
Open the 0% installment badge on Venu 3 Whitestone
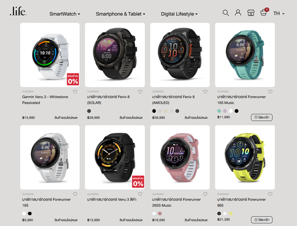click(73, 79)
